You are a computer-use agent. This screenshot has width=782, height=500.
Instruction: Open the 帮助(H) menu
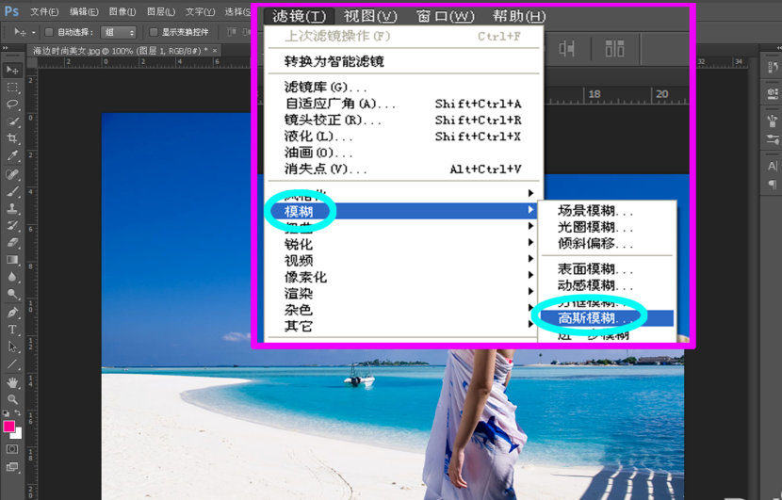tap(519, 16)
